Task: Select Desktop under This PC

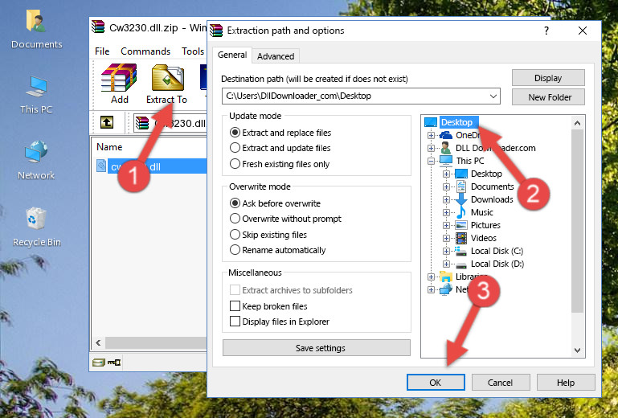Action: (x=486, y=174)
